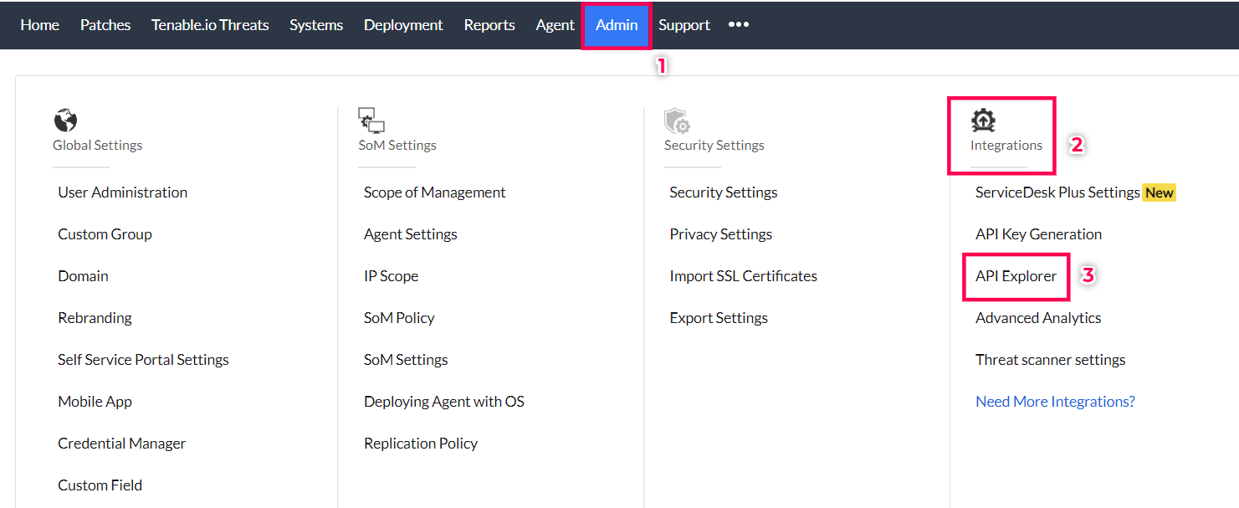Select Import SSL Certificates
This screenshot has height=508, width=1239.
pos(743,276)
